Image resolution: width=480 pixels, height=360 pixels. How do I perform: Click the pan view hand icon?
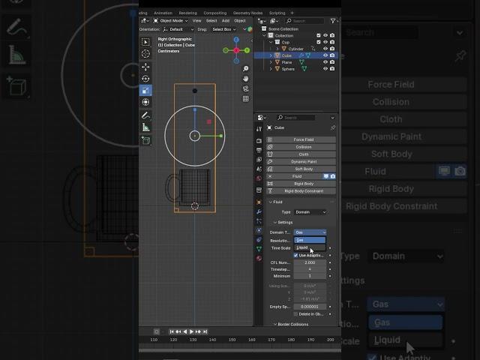245,79
